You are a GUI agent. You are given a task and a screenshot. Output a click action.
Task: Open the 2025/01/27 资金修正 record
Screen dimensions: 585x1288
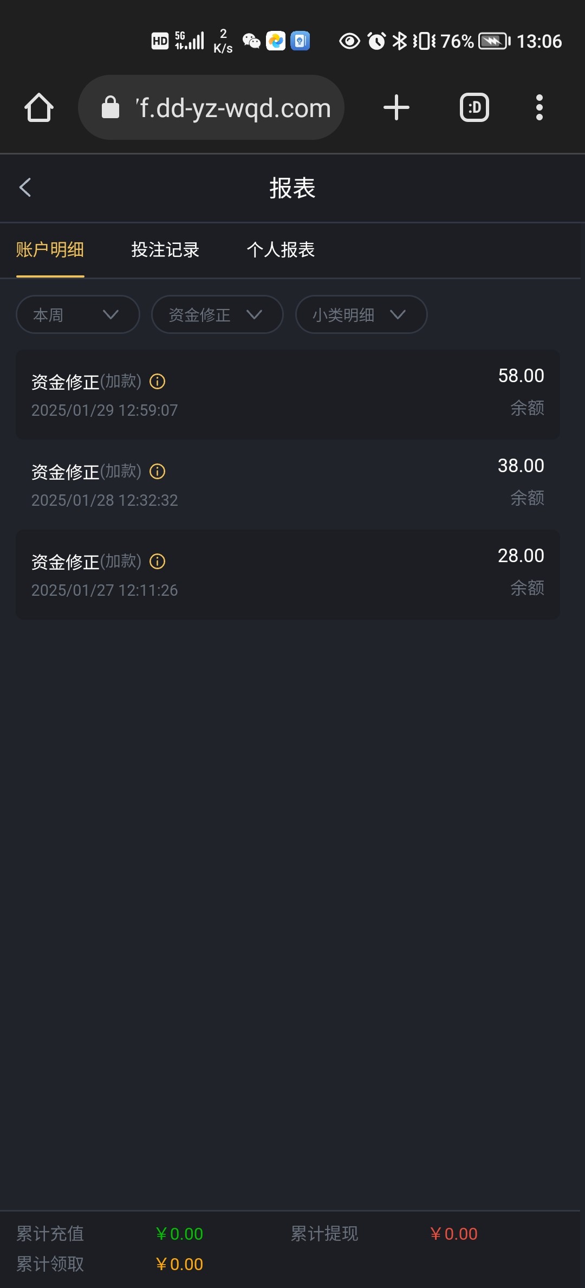click(x=288, y=574)
